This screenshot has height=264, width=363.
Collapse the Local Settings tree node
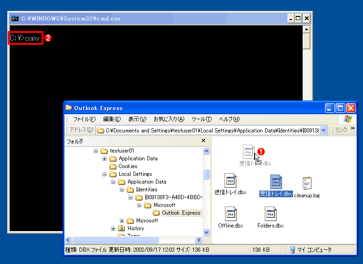coord(104,174)
